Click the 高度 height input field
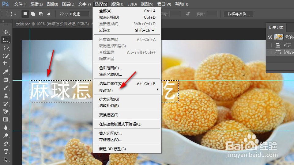Screen dimensions: 294x165 pyautogui.click(x=212, y=14)
